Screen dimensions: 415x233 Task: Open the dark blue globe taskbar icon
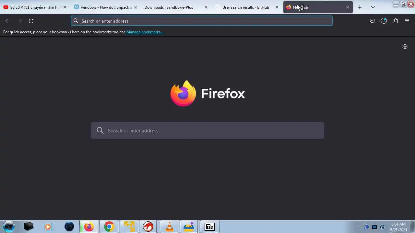pyautogui.click(x=69, y=227)
